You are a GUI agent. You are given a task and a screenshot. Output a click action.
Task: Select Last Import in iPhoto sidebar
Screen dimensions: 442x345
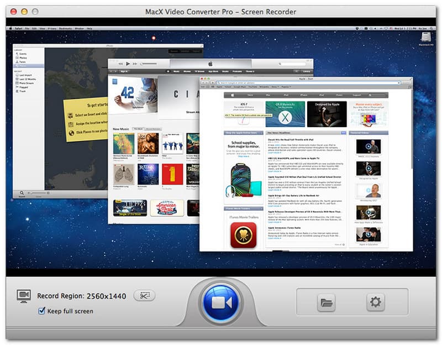tap(25, 76)
